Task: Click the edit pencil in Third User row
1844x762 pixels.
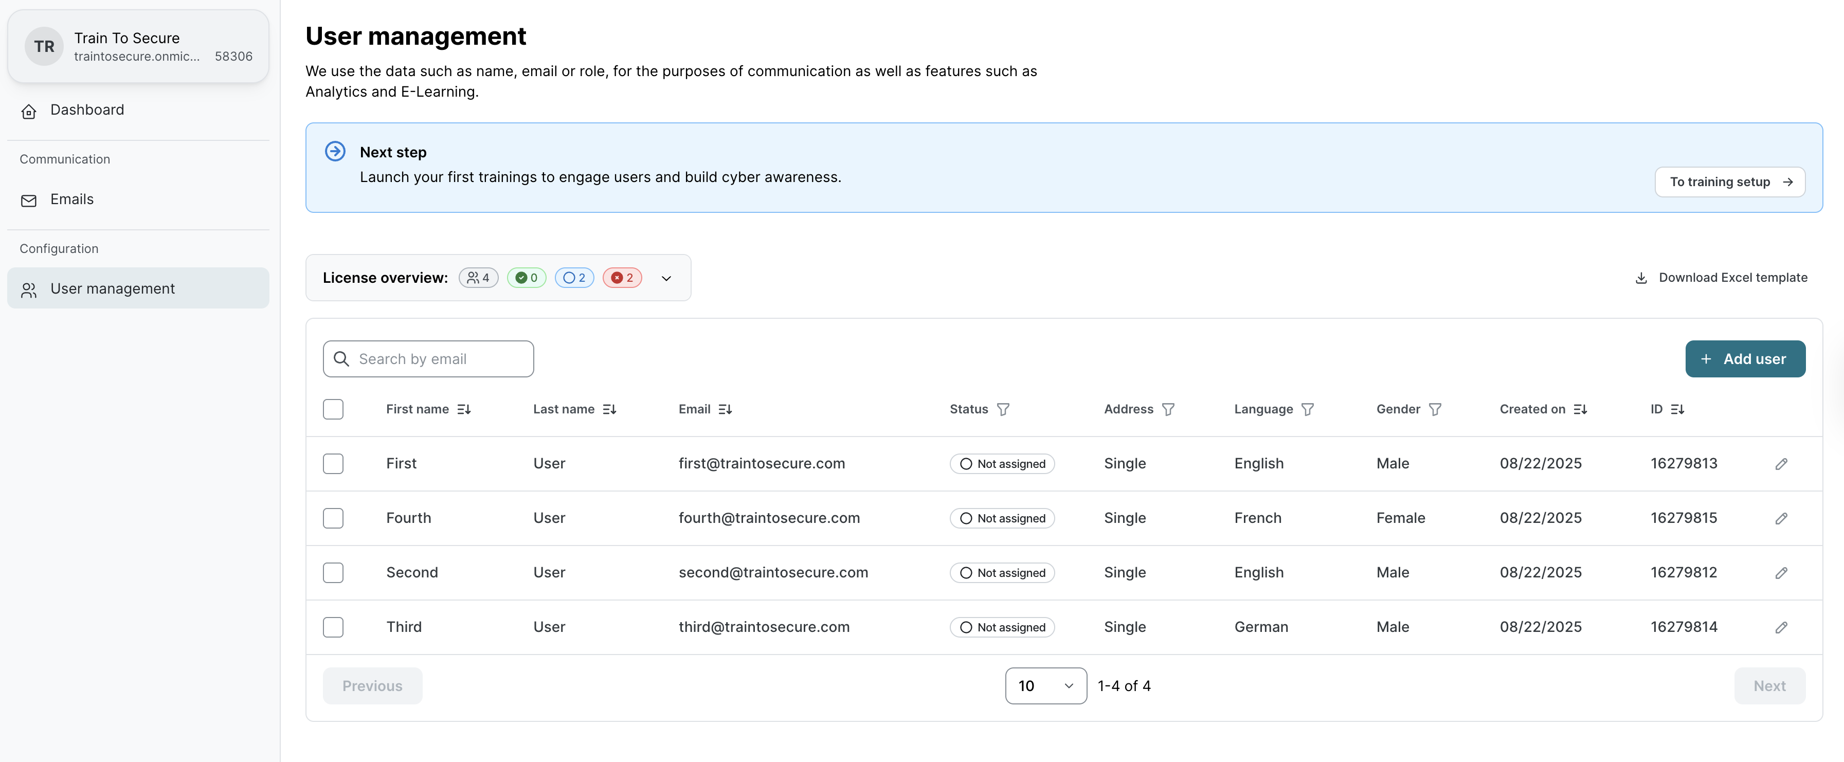Action: 1781,627
